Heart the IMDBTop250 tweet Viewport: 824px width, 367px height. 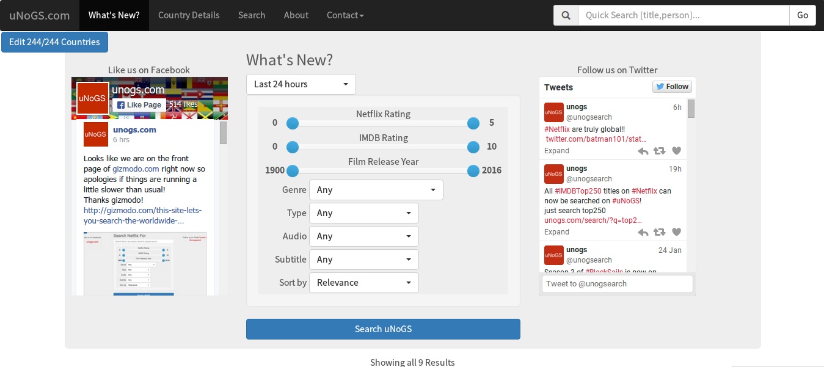[x=676, y=232]
